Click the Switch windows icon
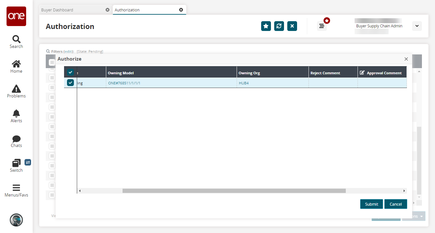The width and height of the screenshot is (435, 233). tap(16, 163)
